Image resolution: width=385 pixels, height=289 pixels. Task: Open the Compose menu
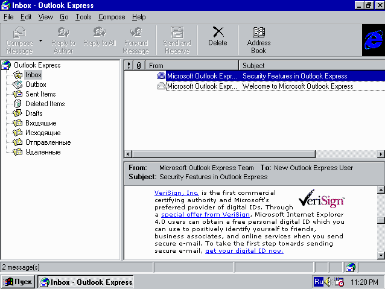(x=112, y=17)
